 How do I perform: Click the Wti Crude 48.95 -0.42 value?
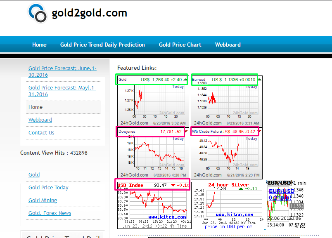coord(238,132)
